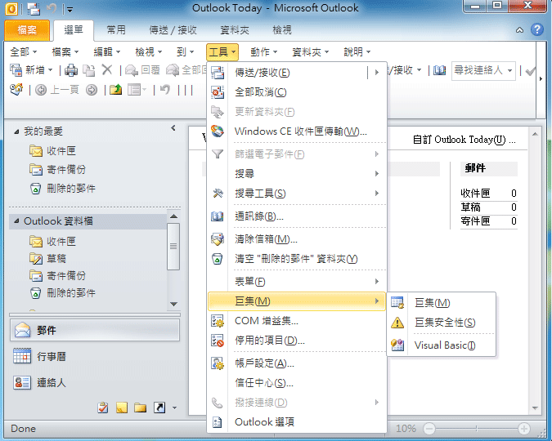The height and width of the screenshot is (441, 552).
Task: Open the 收件匣 folder under 我的最愛
Action: tap(52, 151)
